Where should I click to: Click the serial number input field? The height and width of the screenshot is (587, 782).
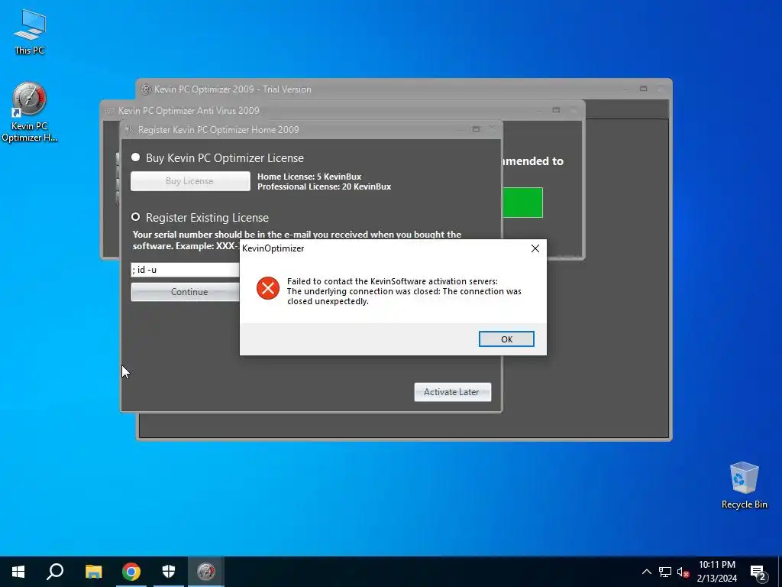(186, 270)
